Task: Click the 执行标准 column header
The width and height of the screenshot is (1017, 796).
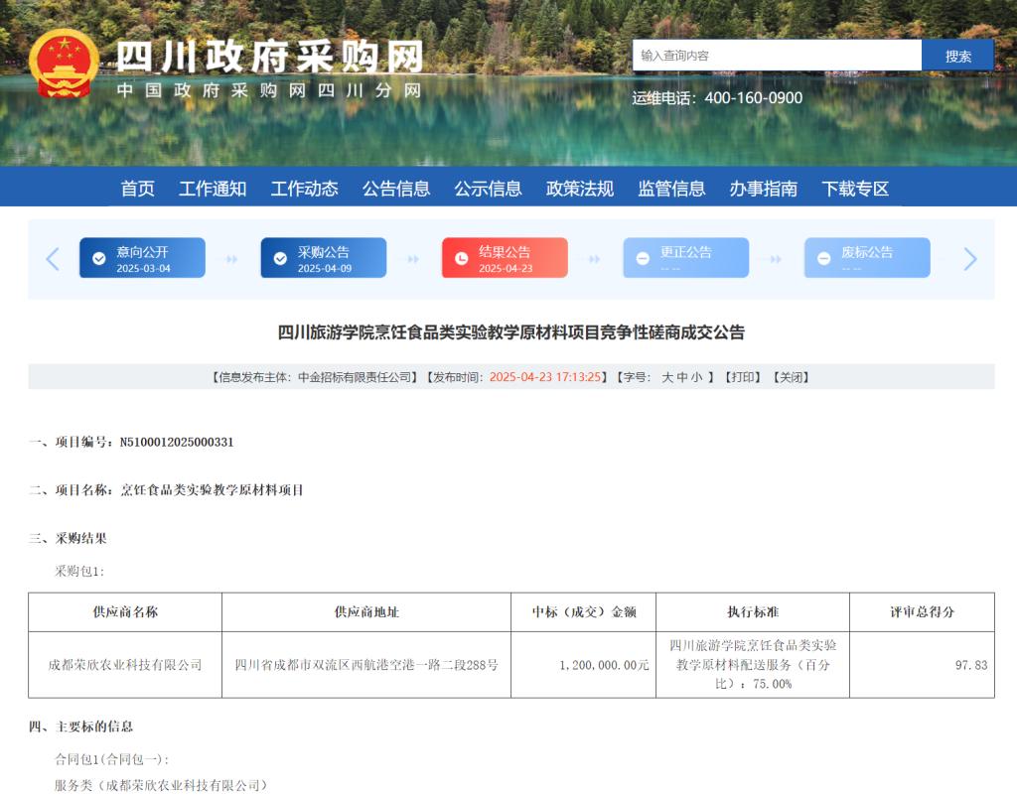Action: click(x=753, y=612)
